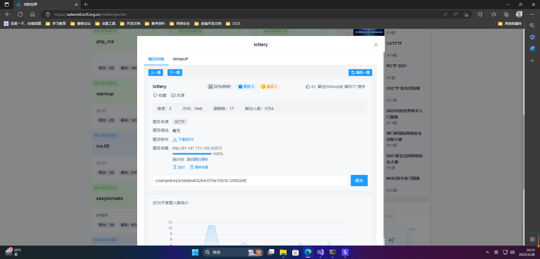Viewport: 540px width, 259px height.
Task: Open RCTF 2021 collection
Action: click(396, 66)
